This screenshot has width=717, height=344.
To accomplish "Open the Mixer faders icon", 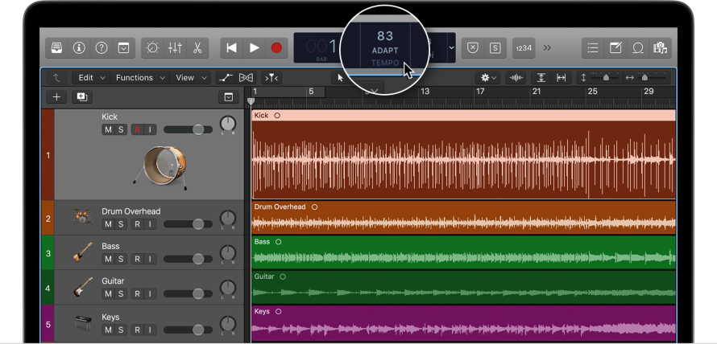I will [x=175, y=48].
